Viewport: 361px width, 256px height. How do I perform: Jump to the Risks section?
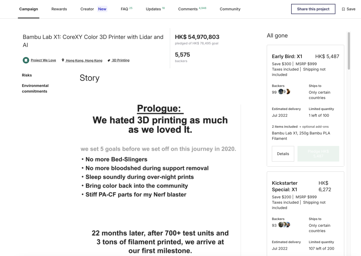[x=27, y=75]
